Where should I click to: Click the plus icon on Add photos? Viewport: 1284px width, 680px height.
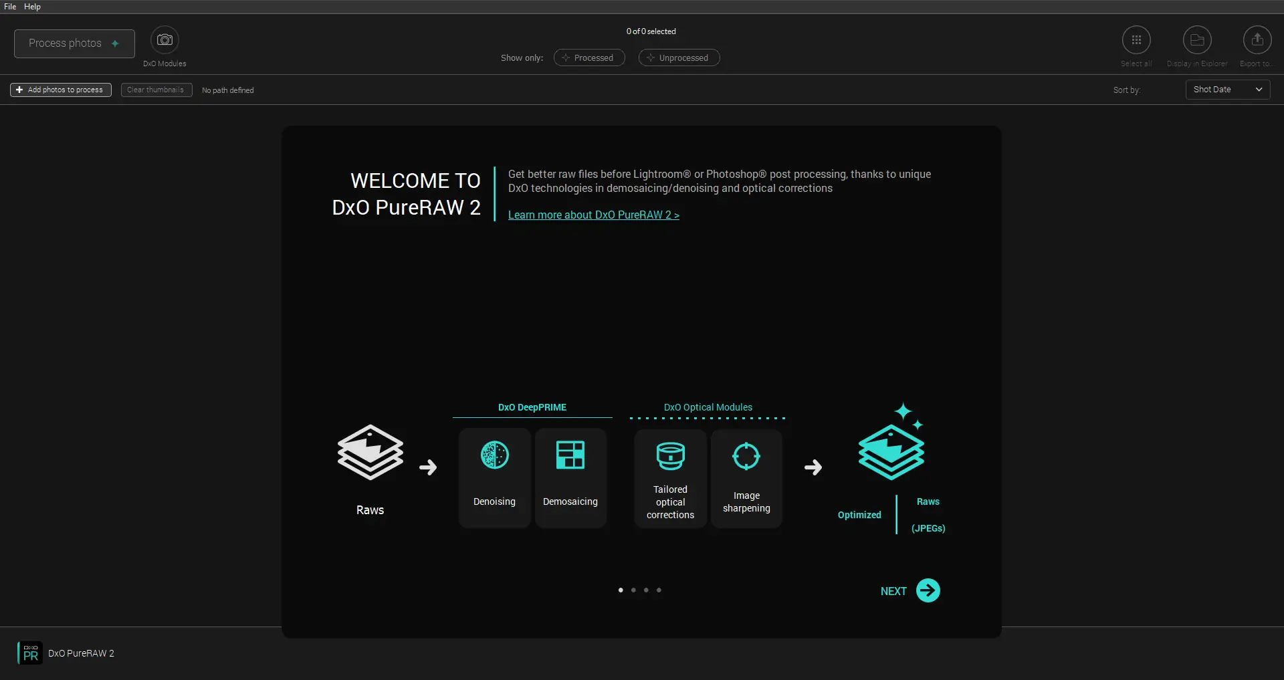tap(19, 90)
